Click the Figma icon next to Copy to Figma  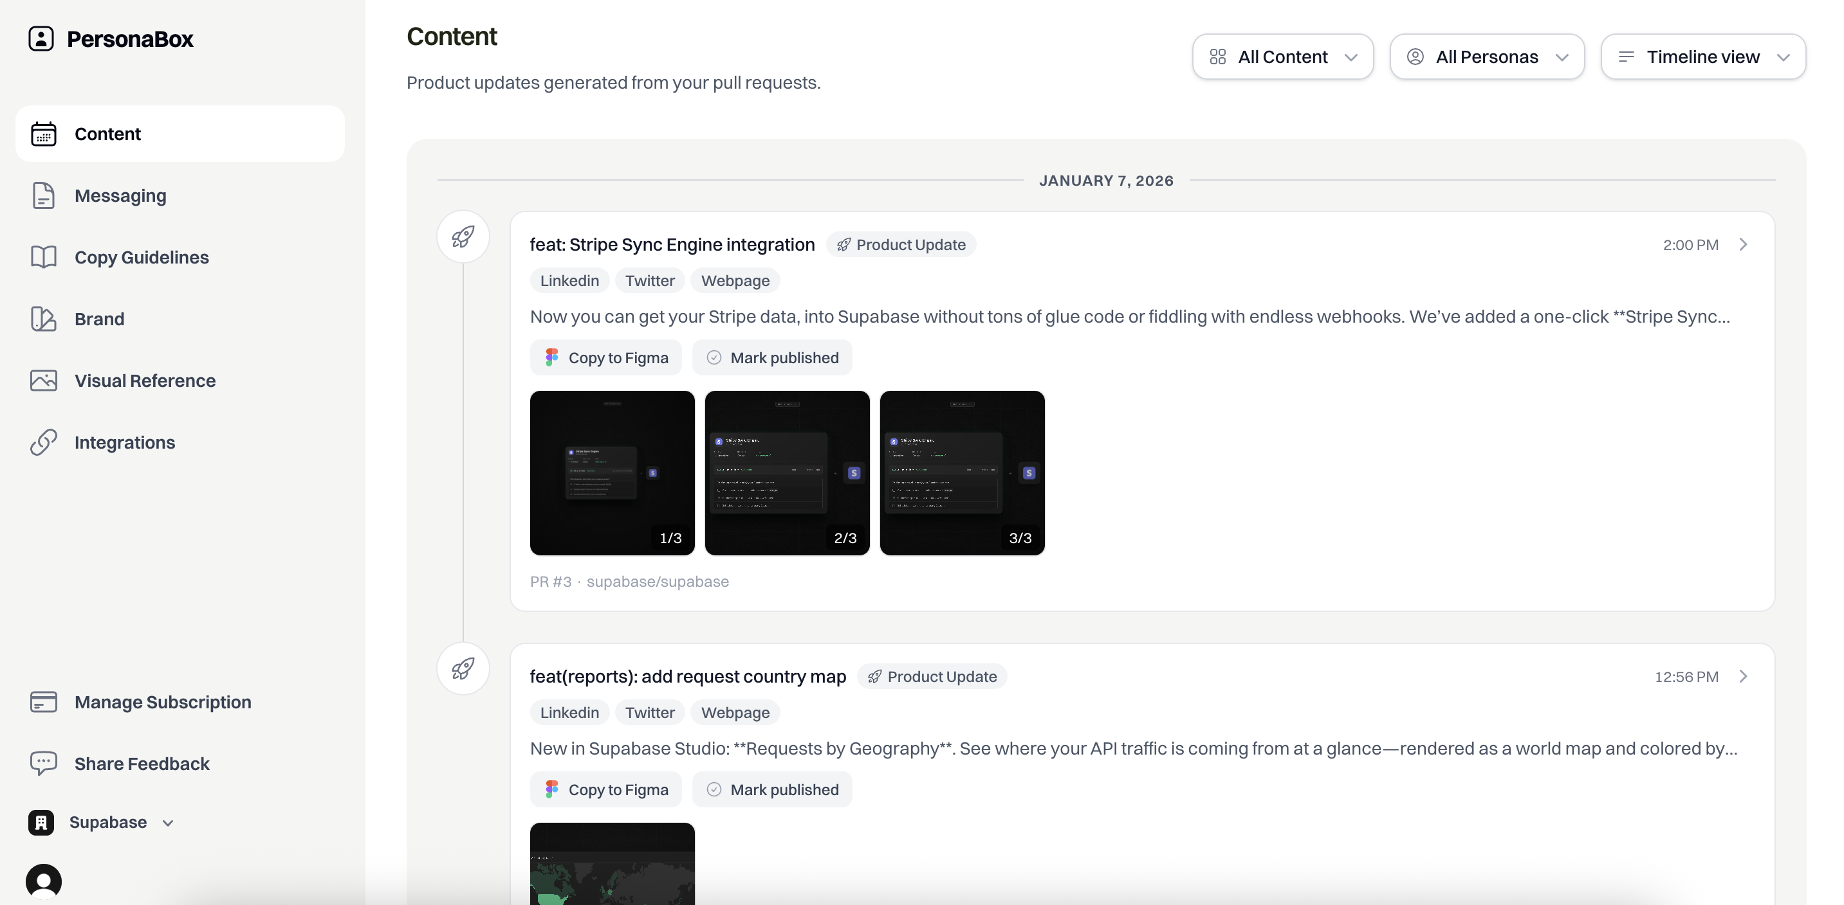[551, 357]
